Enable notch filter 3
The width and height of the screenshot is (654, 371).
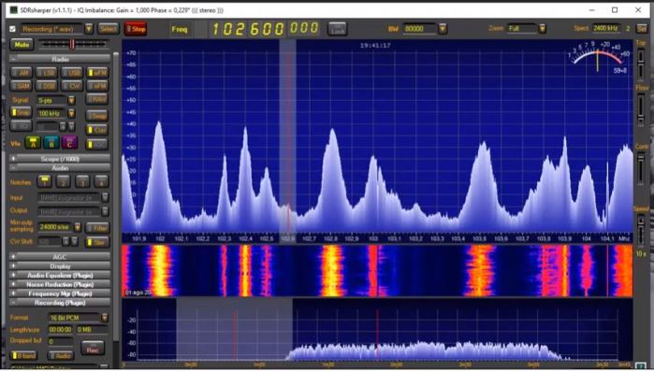click(x=82, y=181)
